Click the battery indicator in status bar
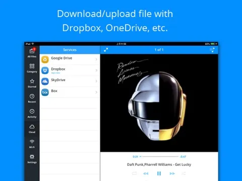Image resolution: width=242 pixels, height=181 pixels. pos(213,44)
